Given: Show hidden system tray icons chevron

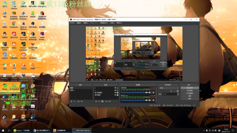Looking at the screenshot, I should (x=204, y=131).
